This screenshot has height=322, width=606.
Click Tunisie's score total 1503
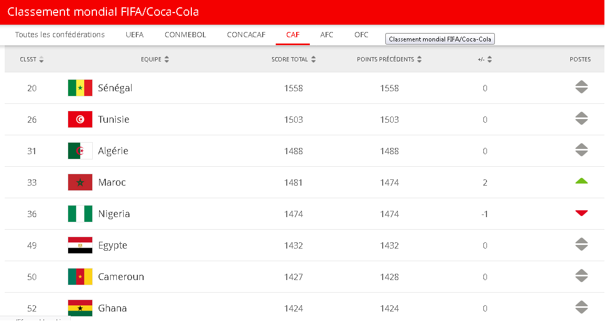click(294, 120)
